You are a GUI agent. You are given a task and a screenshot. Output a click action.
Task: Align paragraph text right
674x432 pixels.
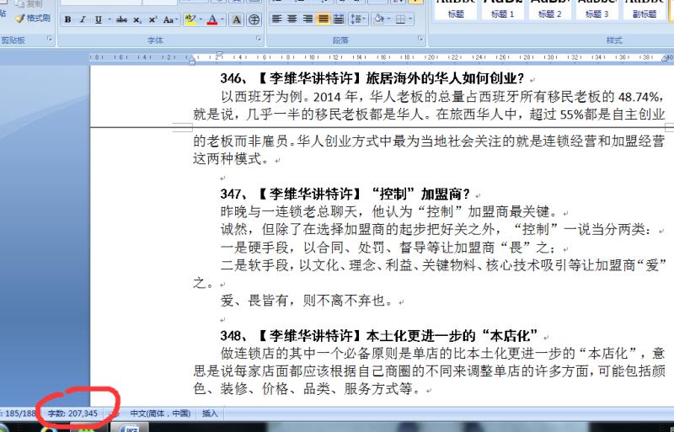(x=308, y=19)
